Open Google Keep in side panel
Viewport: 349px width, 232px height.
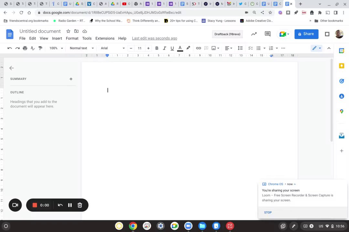(342, 66)
